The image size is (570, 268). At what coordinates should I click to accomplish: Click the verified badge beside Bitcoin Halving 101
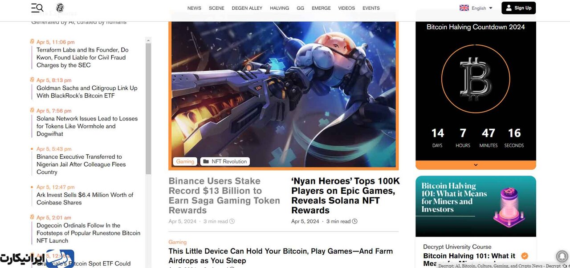[x=525, y=256]
